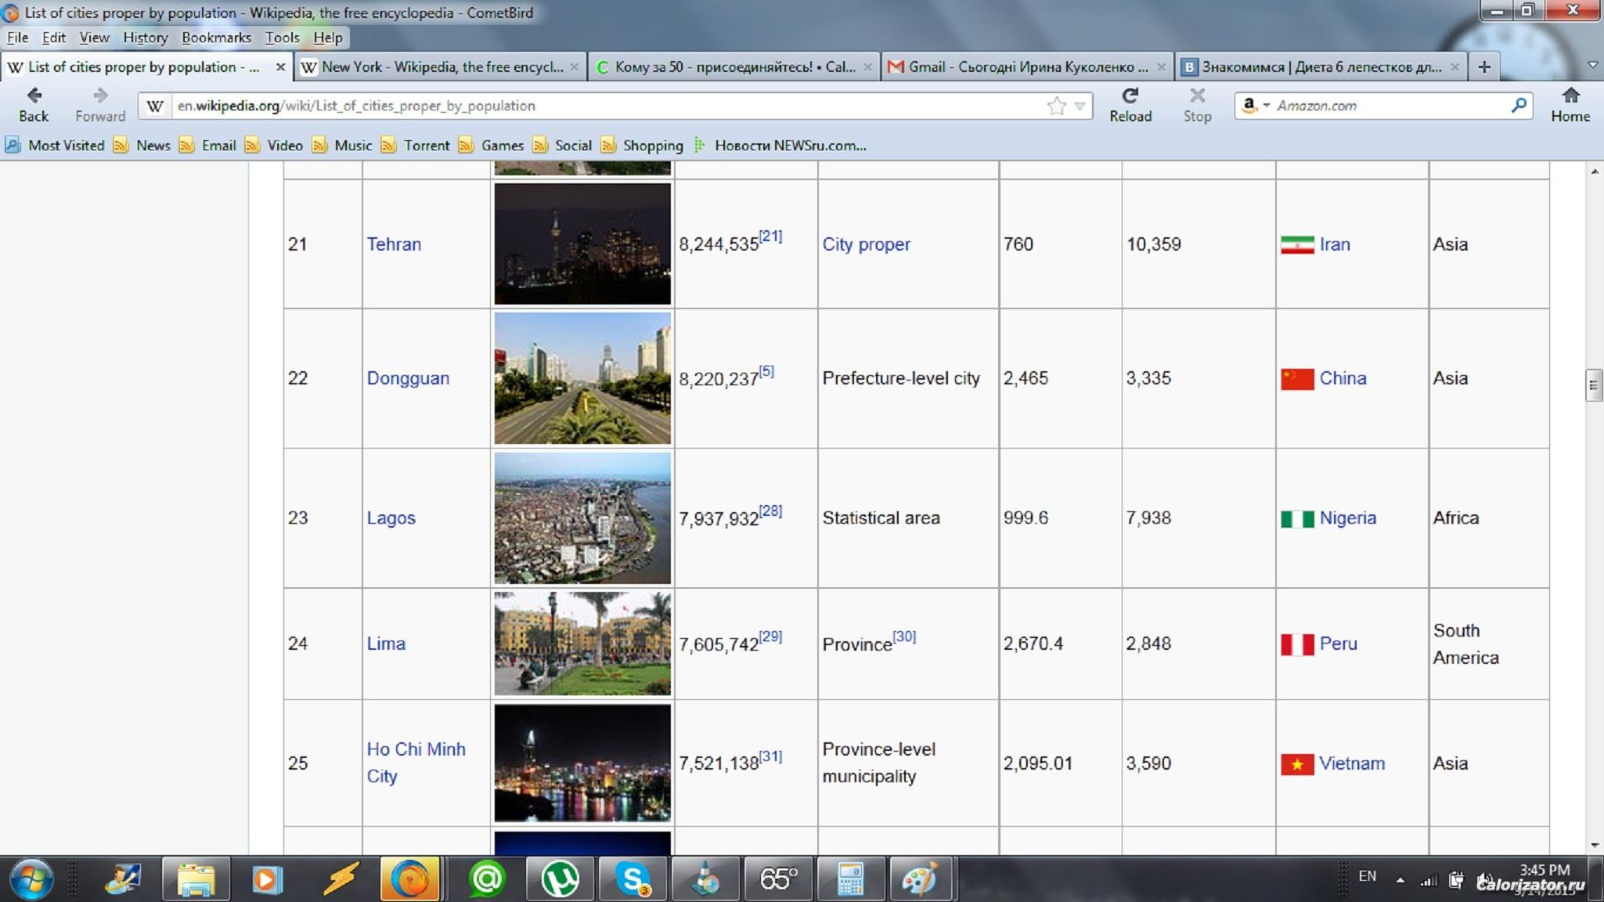Click the page scrollbar thumb
Viewport: 1604px width, 902px height.
point(1593,385)
